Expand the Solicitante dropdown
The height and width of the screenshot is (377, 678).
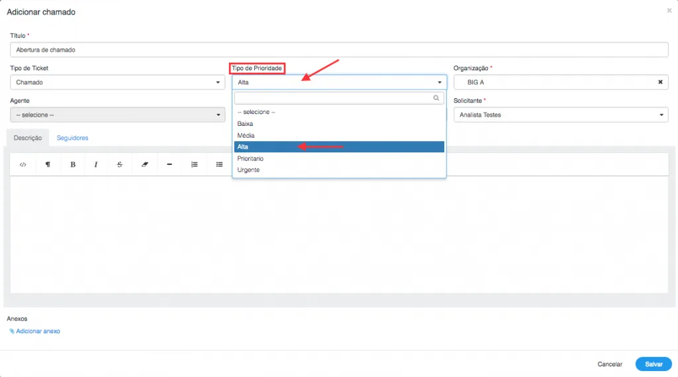[561, 115]
